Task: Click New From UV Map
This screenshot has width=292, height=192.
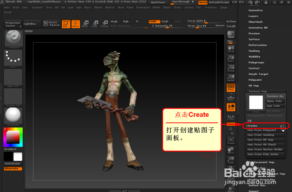Action: click(265, 140)
